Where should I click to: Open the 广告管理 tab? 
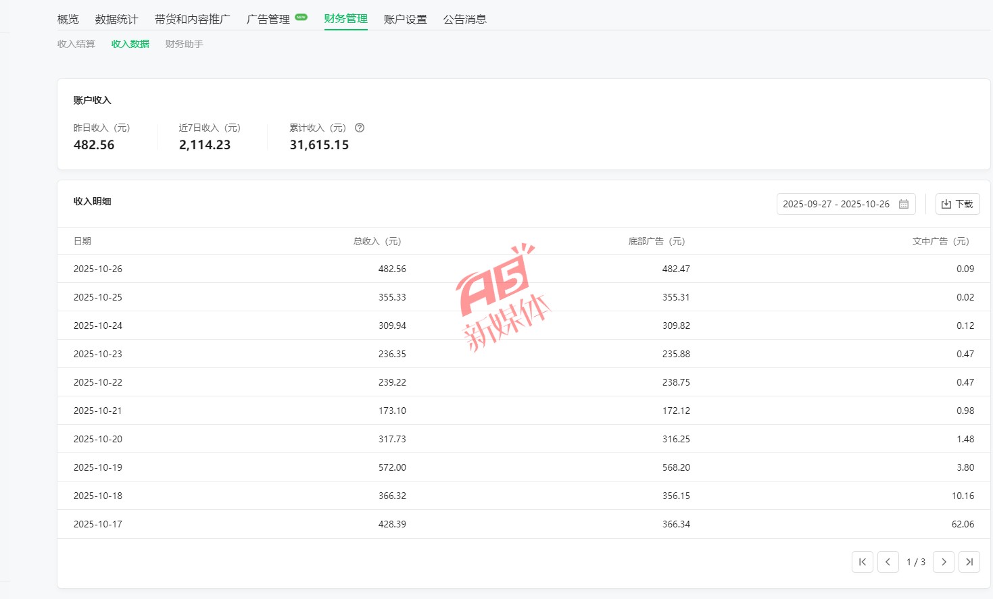268,19
